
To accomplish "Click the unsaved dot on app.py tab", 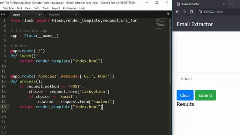I will point(40,15).
